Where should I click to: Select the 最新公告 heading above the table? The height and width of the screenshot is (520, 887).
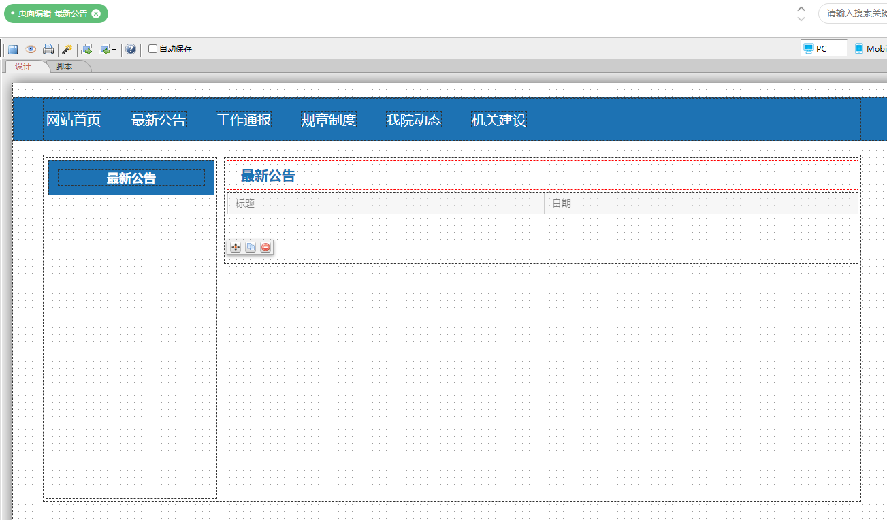pos(268,176)
